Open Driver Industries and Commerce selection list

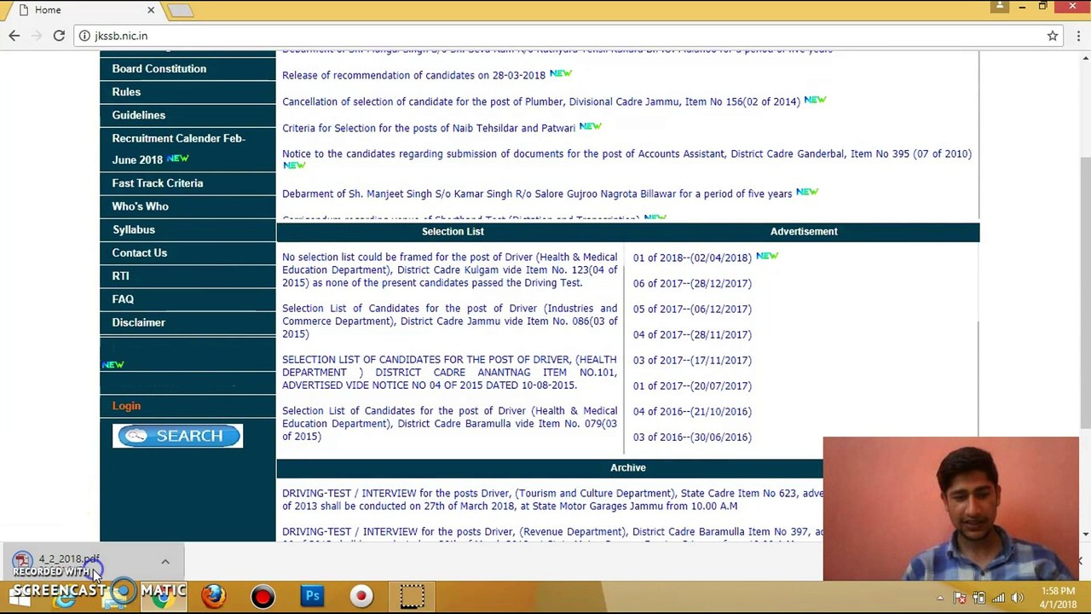pos(449,321)
